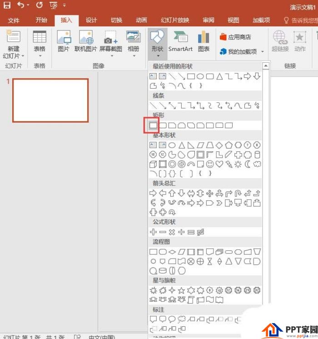The width and height of the screenshot is (318, 339).
Task: Open the 我的加载项 dropdown arrow
Action: pyautogui.click(x=263, y=52)
